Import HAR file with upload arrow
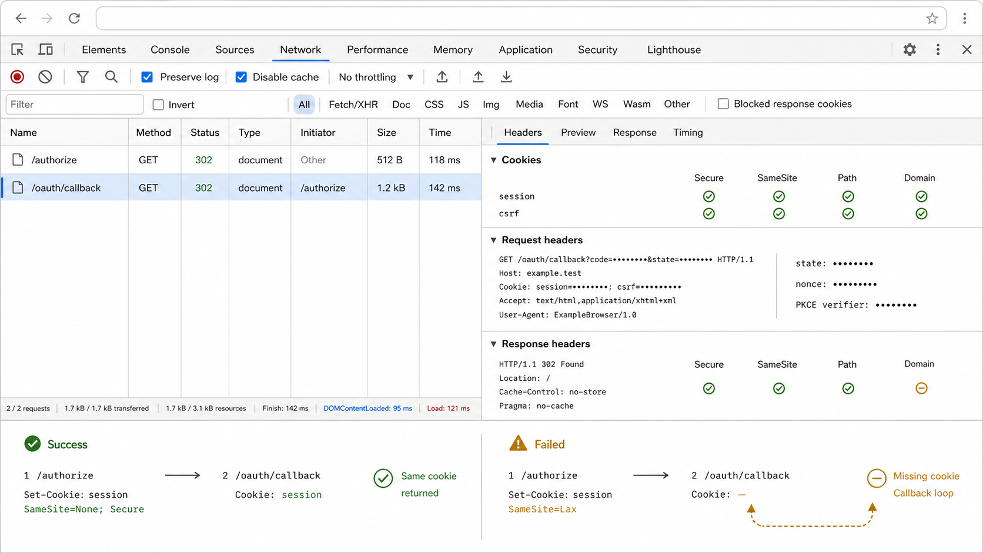This screenshot has width=983, height=553. [478, 77]
